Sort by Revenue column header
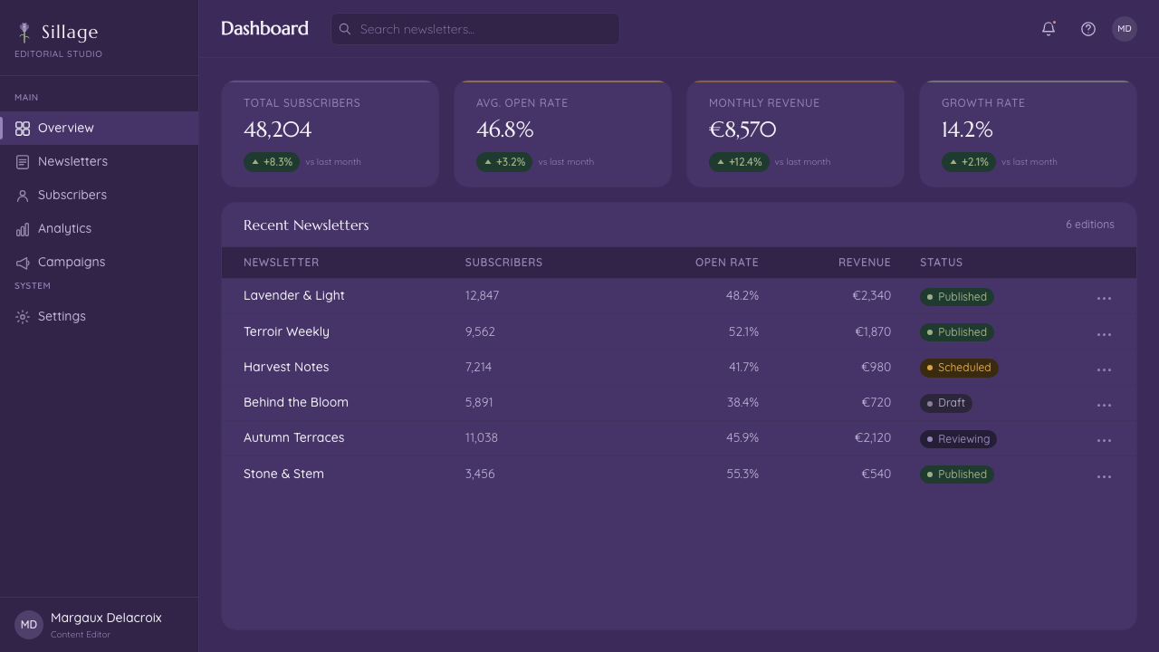This screenshot has width=1159, height=652. 865,263
